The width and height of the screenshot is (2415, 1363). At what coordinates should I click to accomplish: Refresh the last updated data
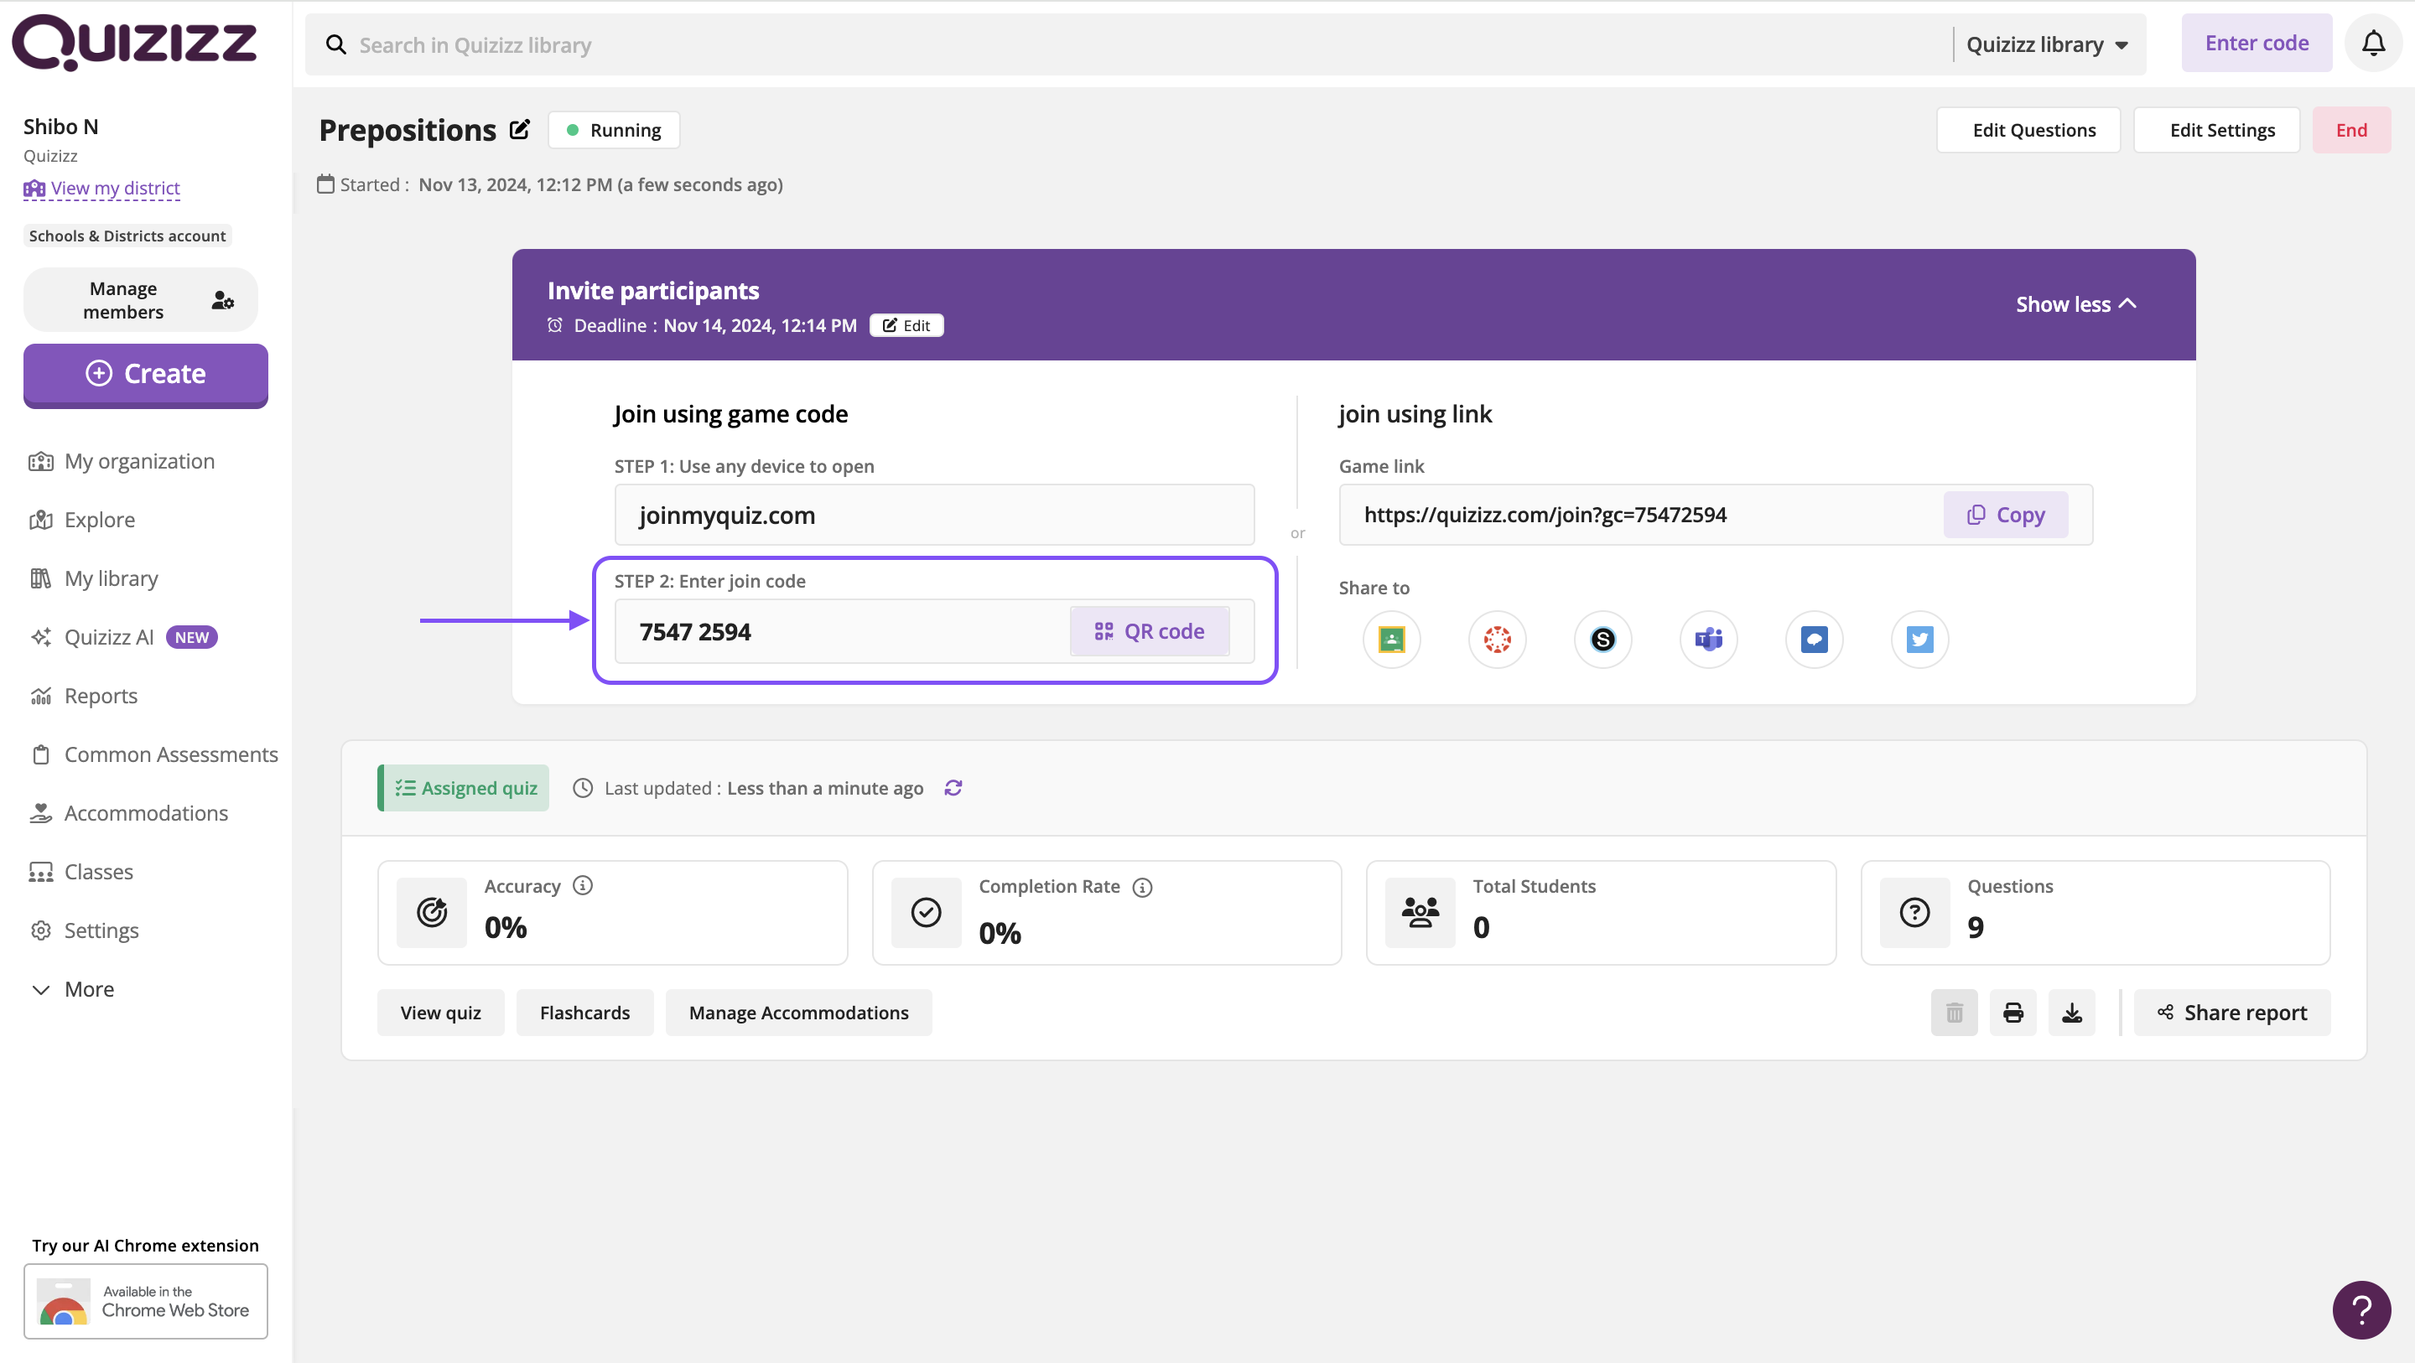tap(953, 788)
